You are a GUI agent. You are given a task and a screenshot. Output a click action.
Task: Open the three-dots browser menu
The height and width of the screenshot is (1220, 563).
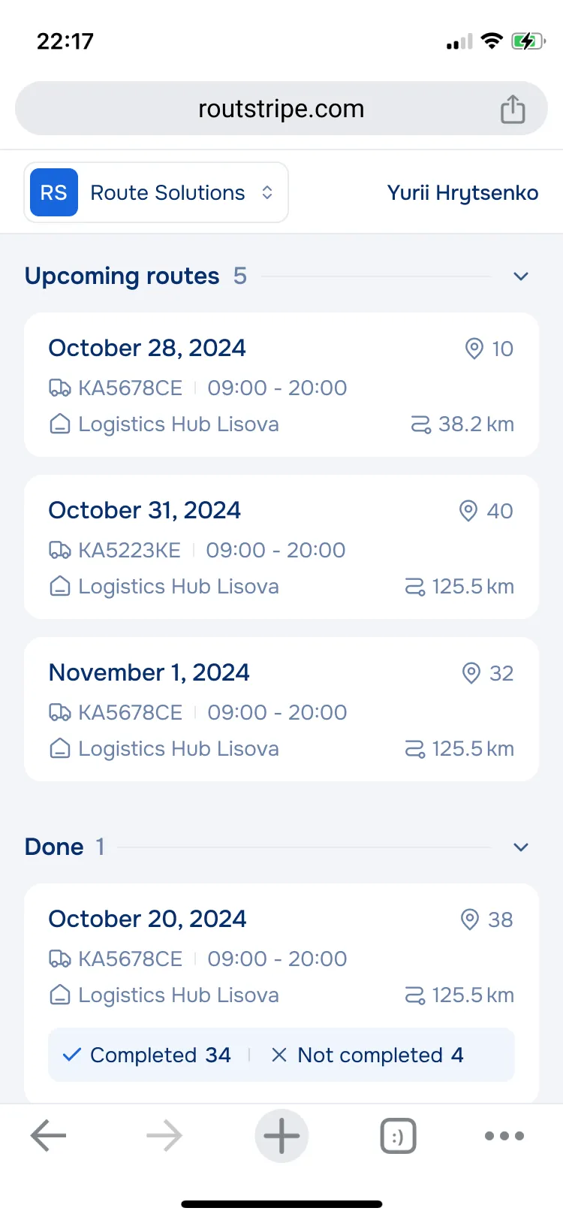pos(504,1136)
